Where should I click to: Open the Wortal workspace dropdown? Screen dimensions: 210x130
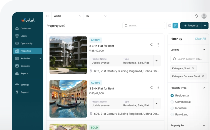pyautogui.click(x=67, y=16)
